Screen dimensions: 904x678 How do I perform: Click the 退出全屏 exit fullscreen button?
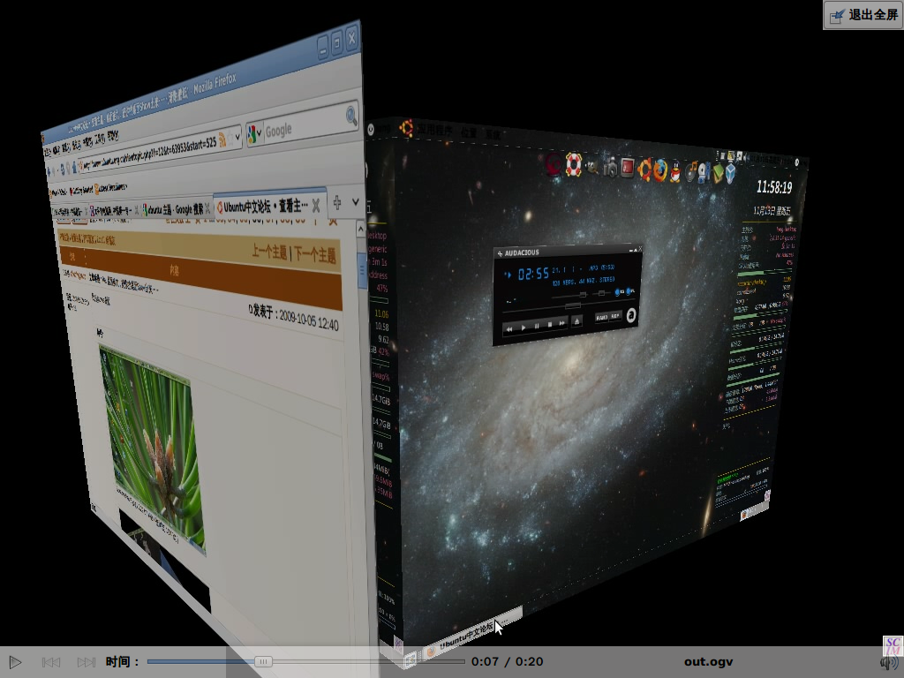tap(863, 15)
